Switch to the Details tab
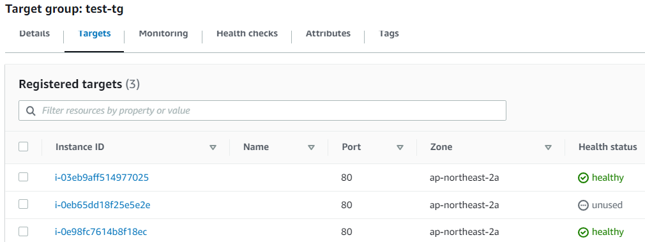 pyautogui.click(x=34, y=33)
